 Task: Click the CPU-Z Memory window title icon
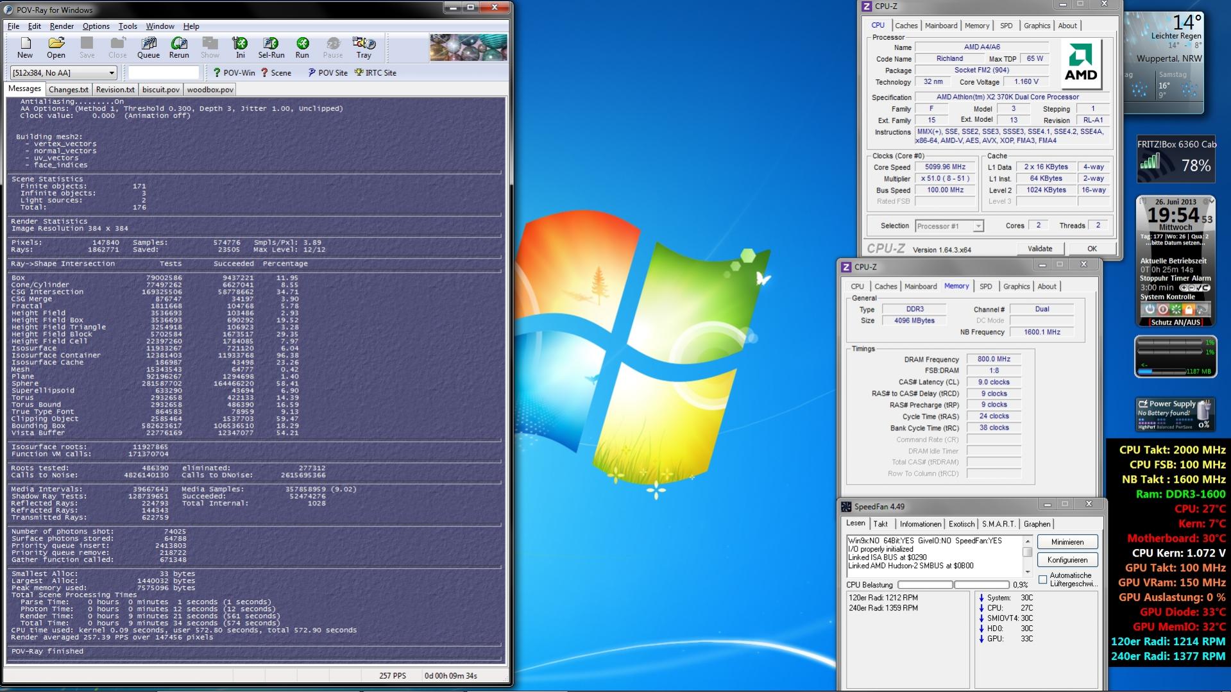(846, 267)
